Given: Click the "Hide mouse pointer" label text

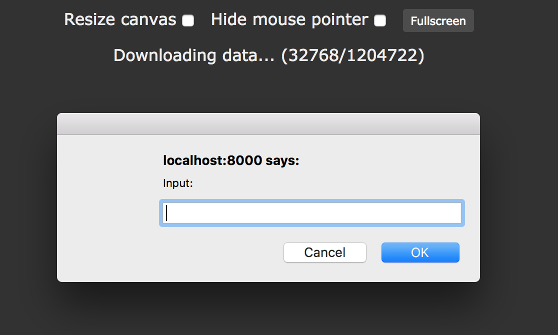Looking at the screenshot, I should (x=289, y=19).
